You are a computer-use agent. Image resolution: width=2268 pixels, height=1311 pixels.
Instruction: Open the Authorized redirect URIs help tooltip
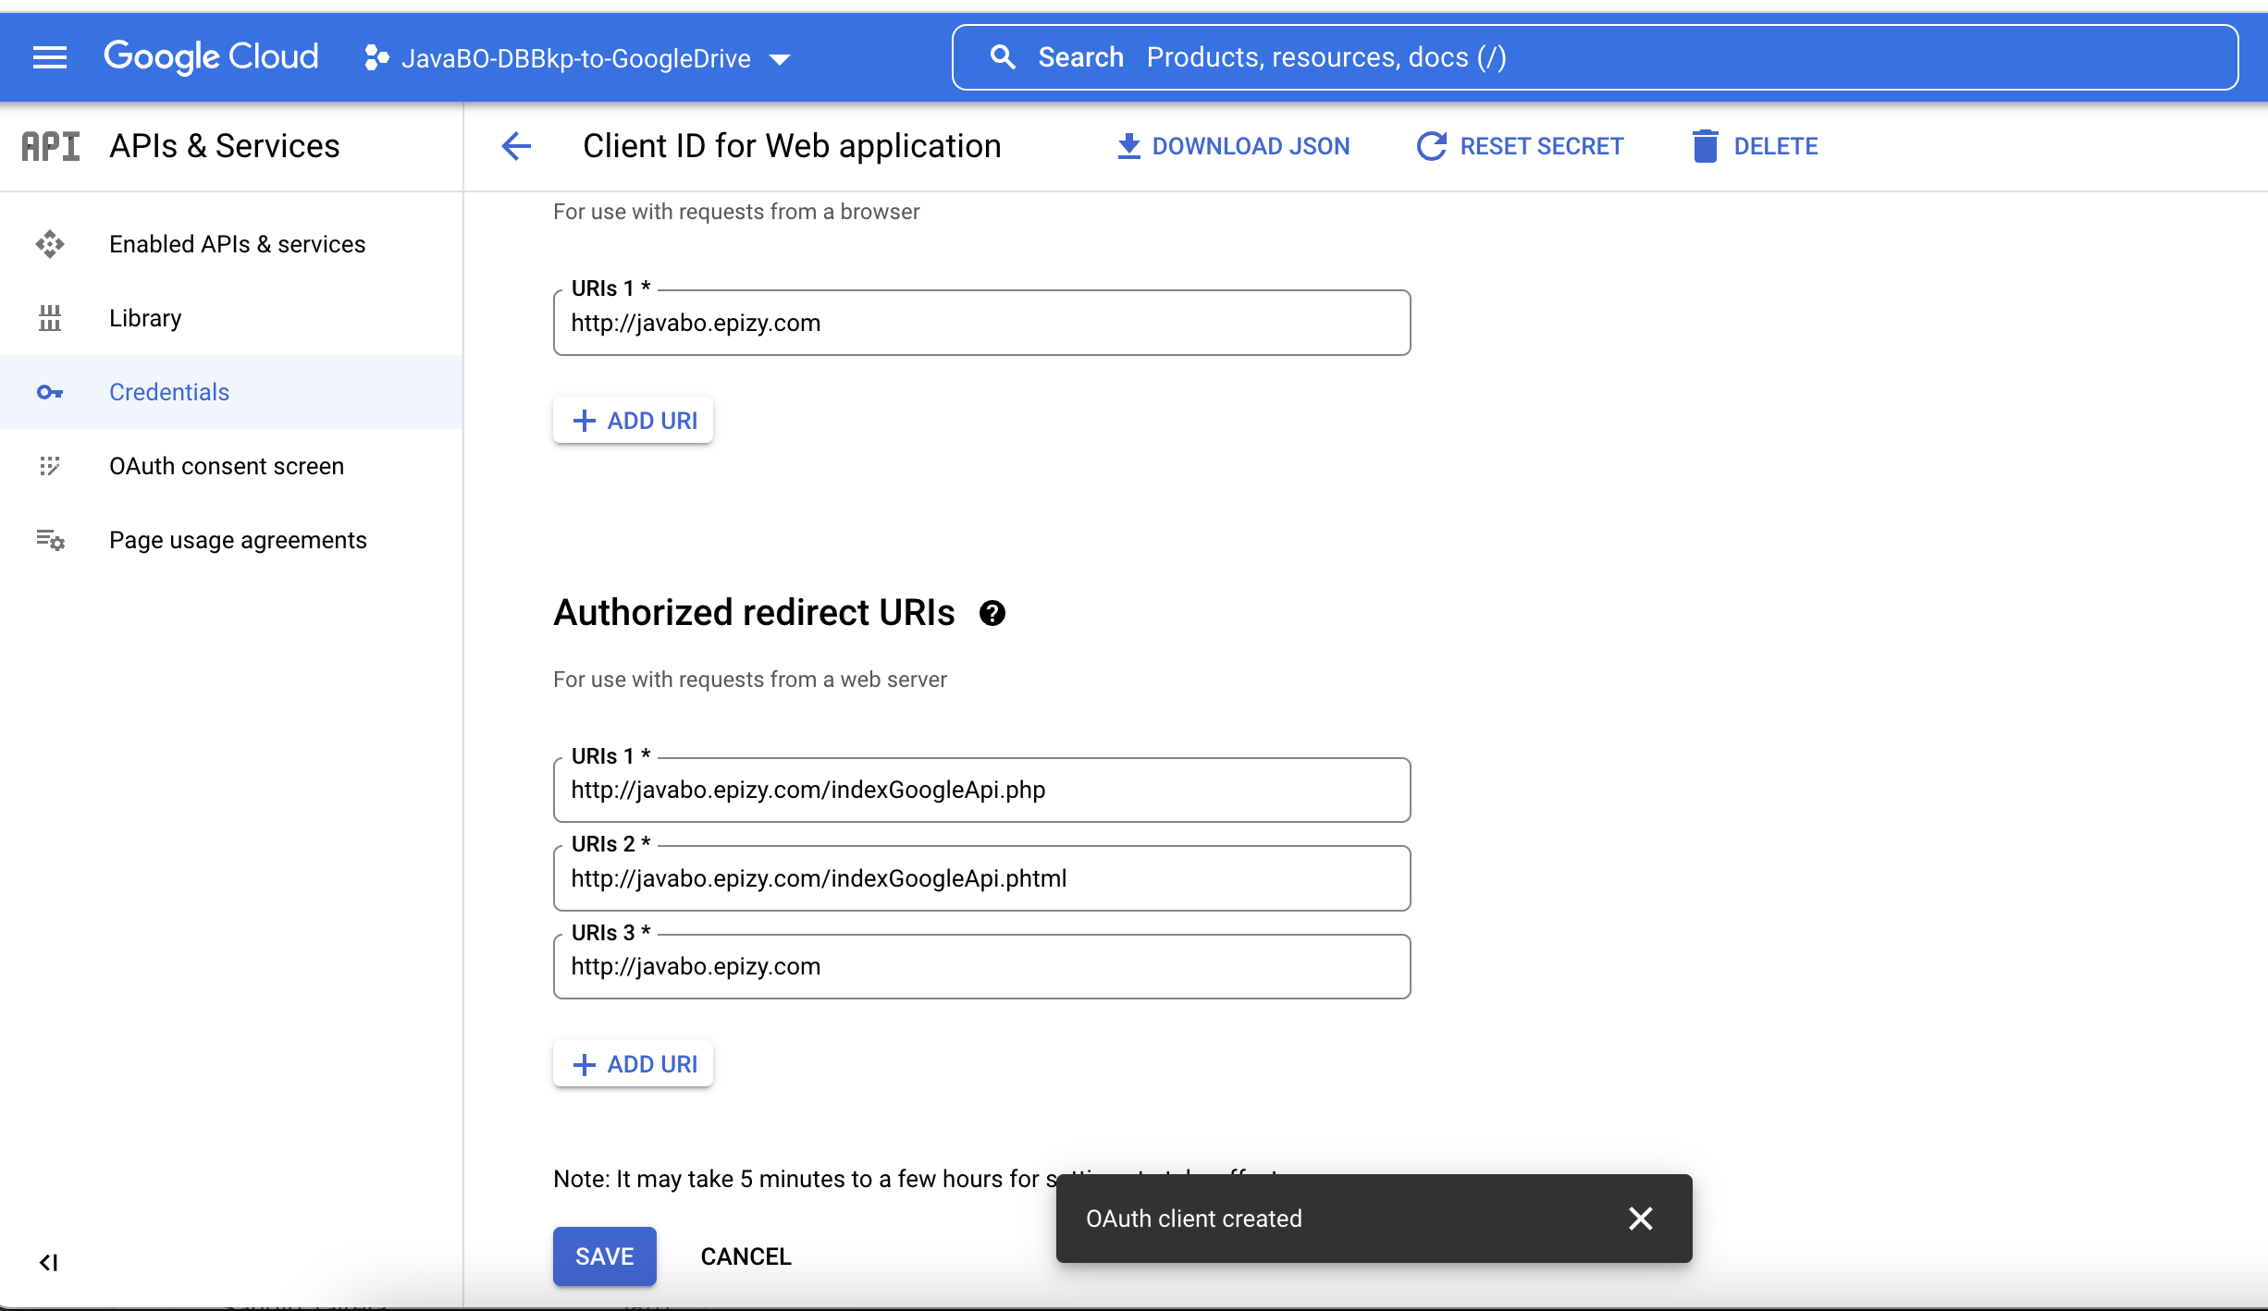(x=992, y=613)
